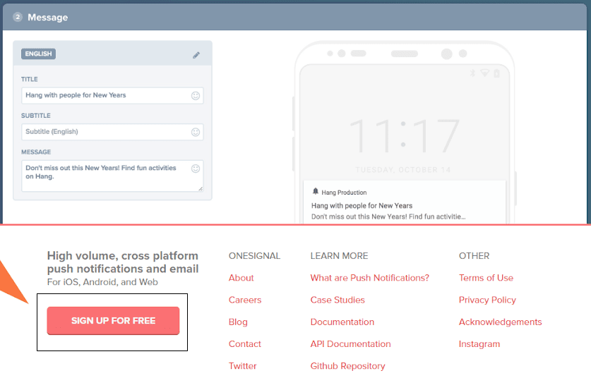Select the ENGLISH language badge
The height and width of the screenshot is (378, 591).
[x=38, y=54]
